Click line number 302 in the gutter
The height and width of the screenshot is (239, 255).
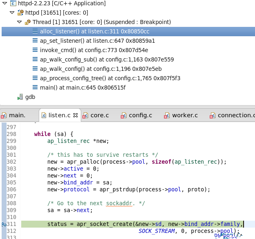(11, 162)
